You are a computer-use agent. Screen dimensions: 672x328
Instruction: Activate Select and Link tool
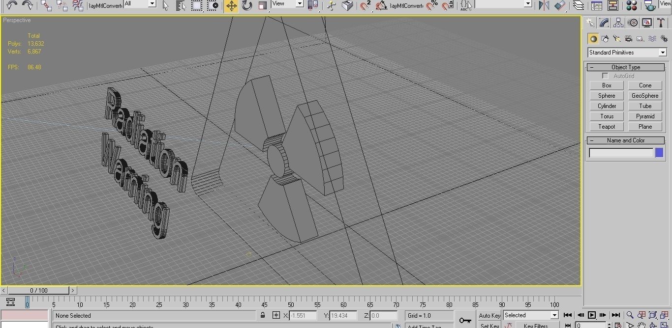pos(46,5)
